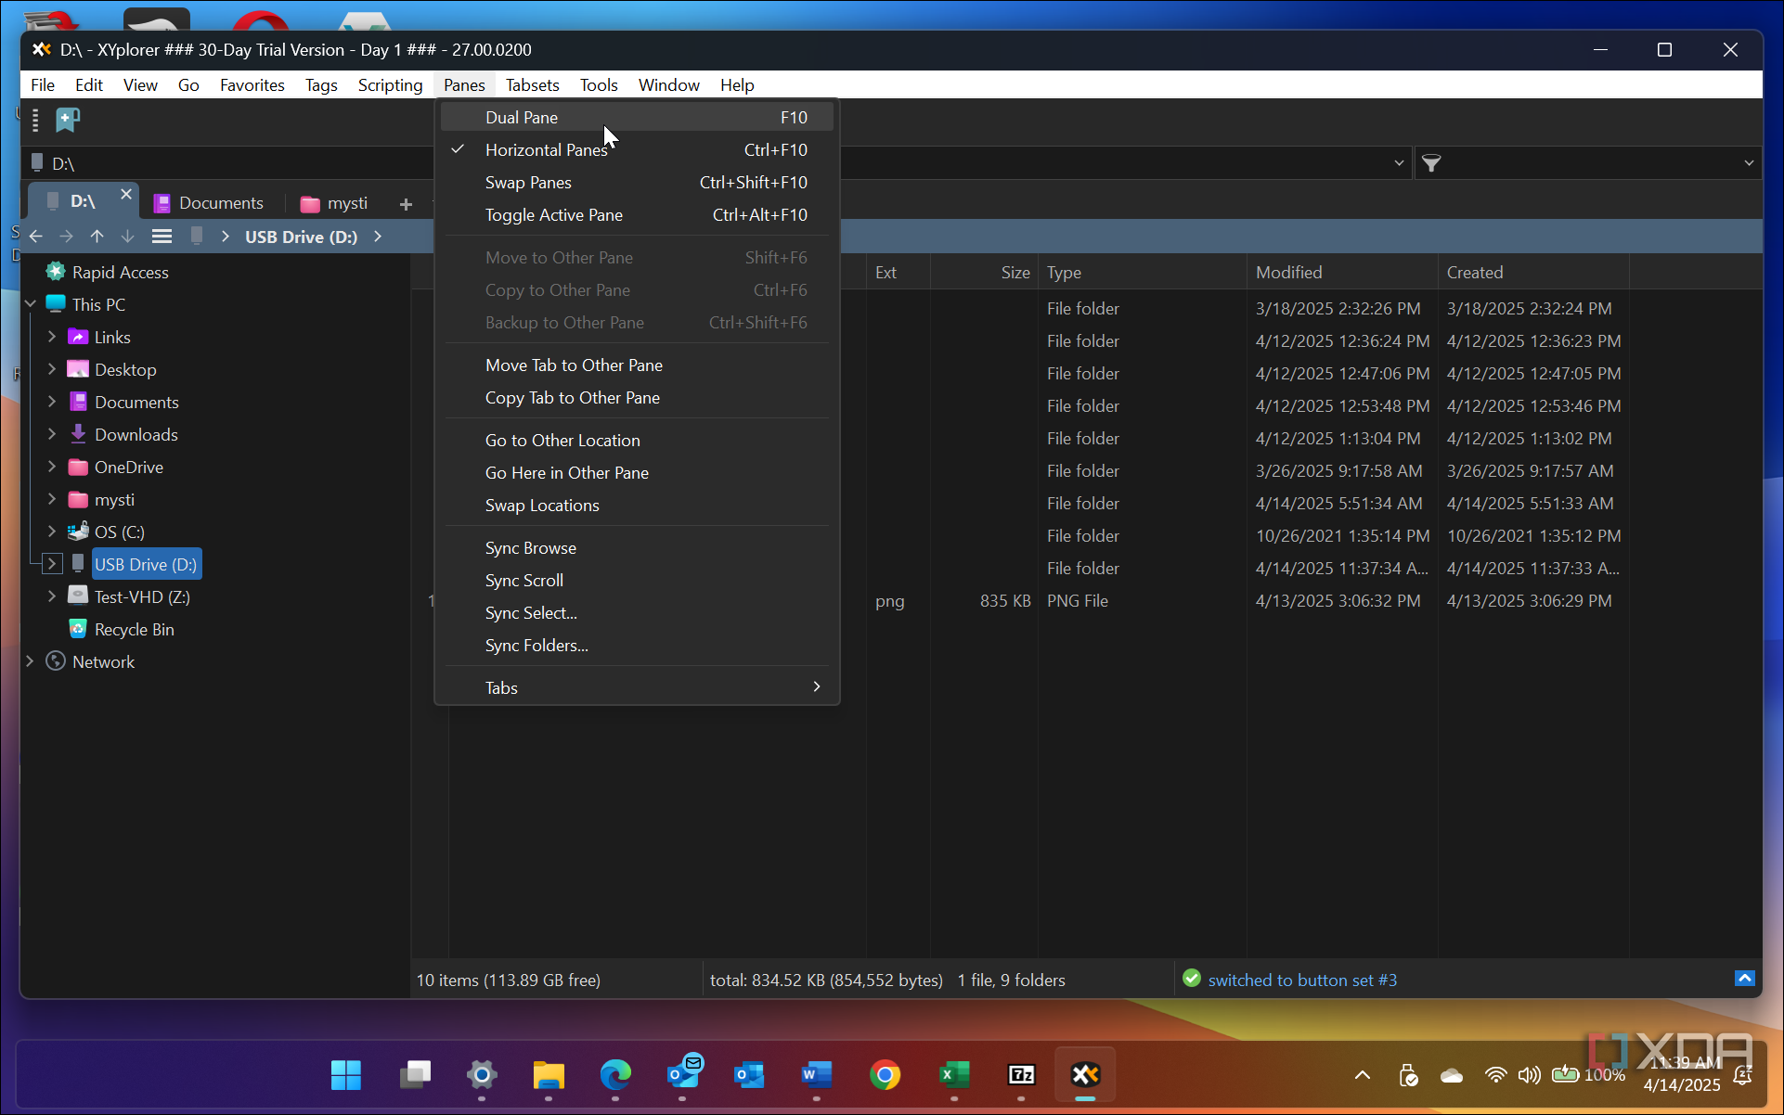Screen dimensions: 1784x1115
Task: Open Microsoft Edge from the taskbar
Action: [x=614, y=1074]
